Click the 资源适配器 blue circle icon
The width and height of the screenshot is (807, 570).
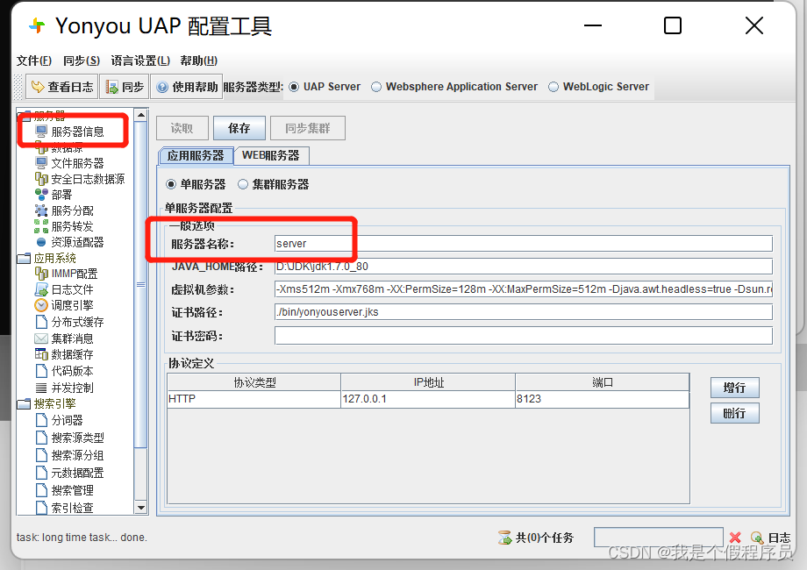[41, 242]
